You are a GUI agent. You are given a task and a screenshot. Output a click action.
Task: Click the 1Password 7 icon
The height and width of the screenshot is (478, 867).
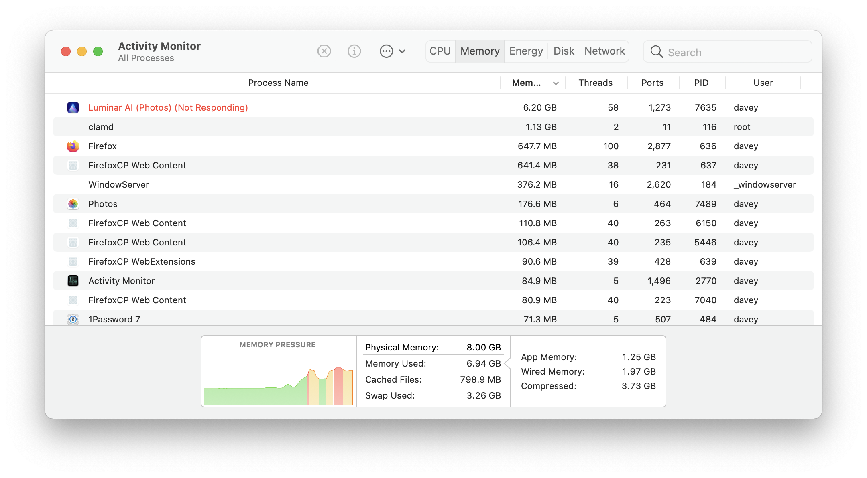pyautogui.click(x=73, y=319)
